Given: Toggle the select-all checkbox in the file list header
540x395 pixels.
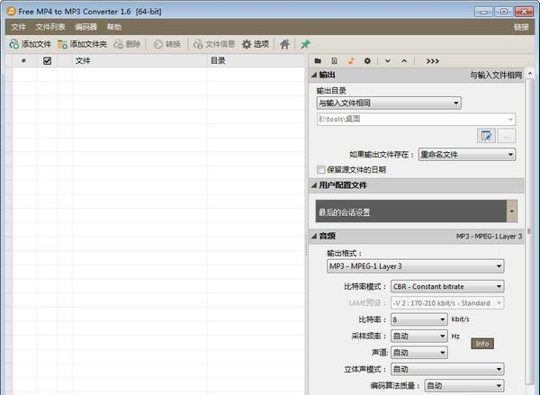Looking at the screenshot, I should 47,61.
